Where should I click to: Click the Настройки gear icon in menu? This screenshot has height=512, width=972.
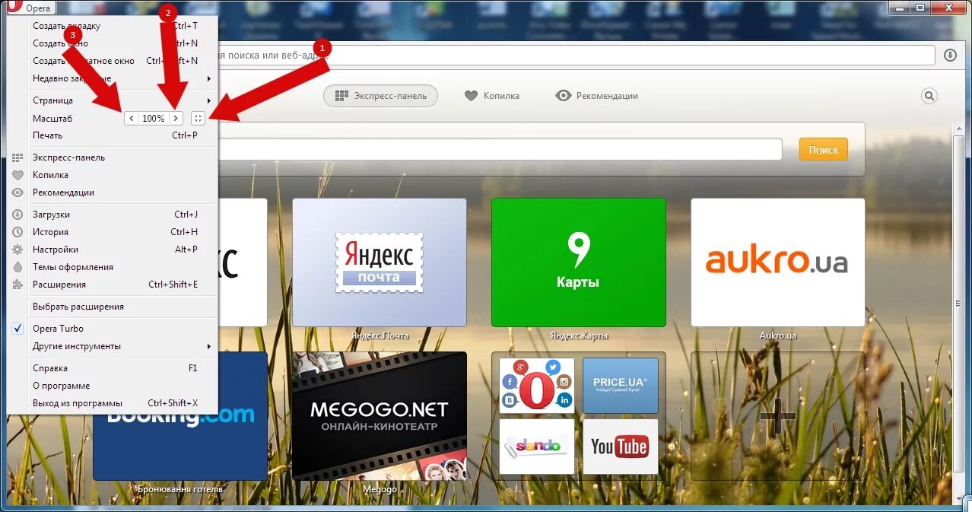[x=17, y=250]
